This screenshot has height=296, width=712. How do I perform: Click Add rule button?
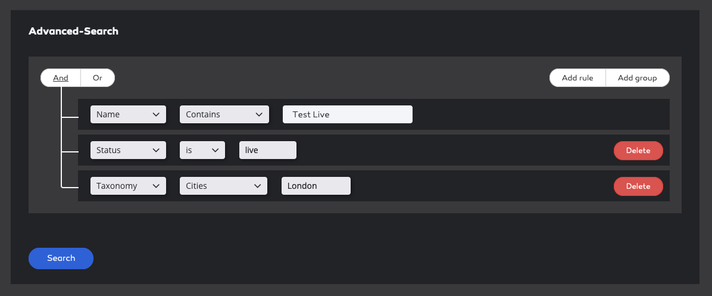coord(577,77)
